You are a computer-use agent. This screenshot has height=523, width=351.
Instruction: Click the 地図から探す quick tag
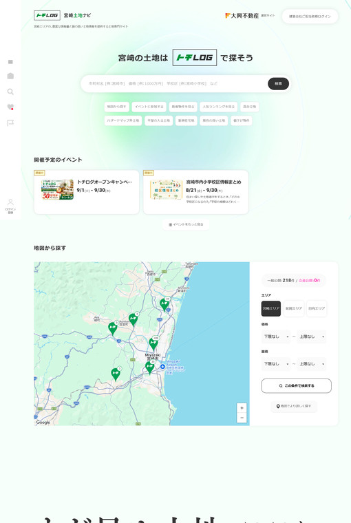click(116, 107)
